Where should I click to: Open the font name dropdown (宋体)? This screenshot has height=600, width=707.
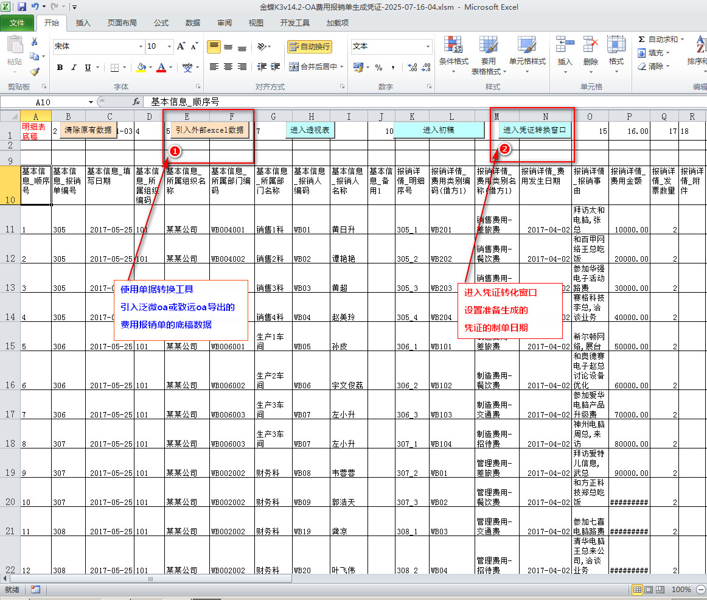pyautogui.click(x=141, y=46)
